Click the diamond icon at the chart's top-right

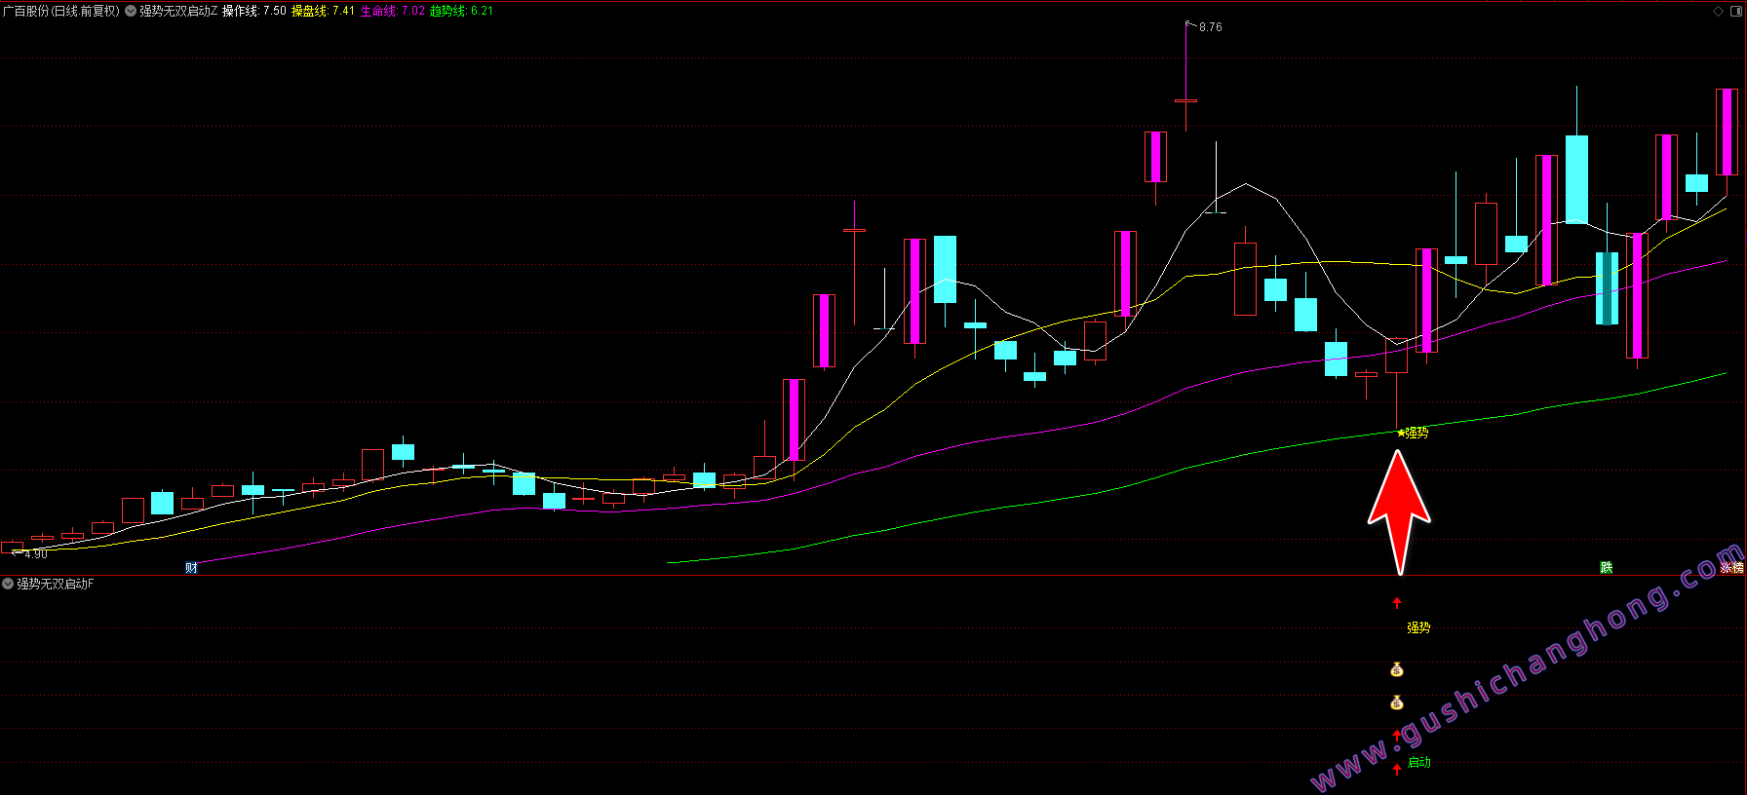coord(1718,12)
